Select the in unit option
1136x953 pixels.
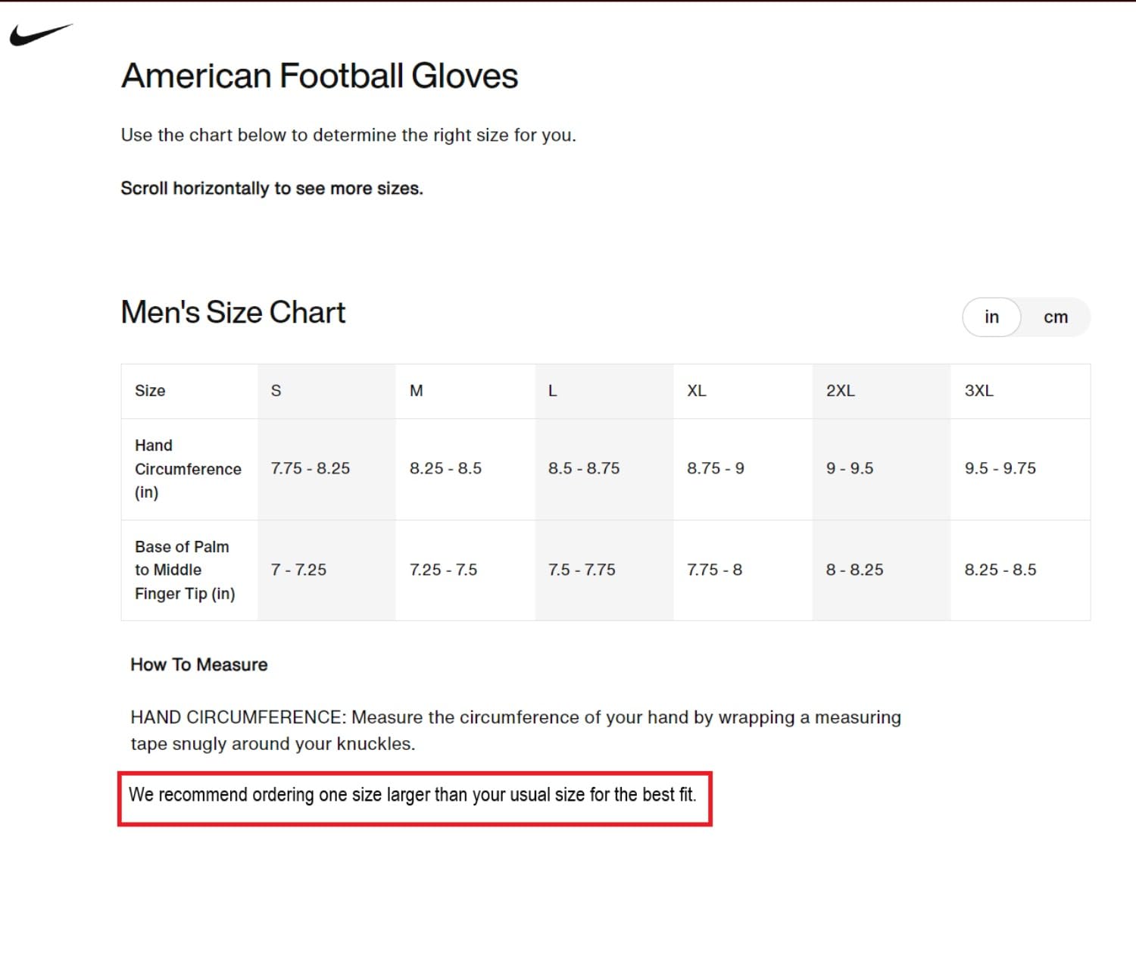(x=991, y=317)
